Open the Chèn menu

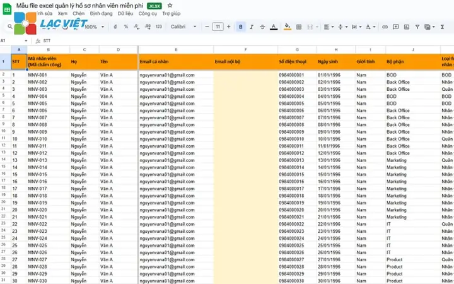click(78, 13)
